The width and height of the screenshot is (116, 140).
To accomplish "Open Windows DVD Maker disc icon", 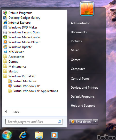I will 5,27.
